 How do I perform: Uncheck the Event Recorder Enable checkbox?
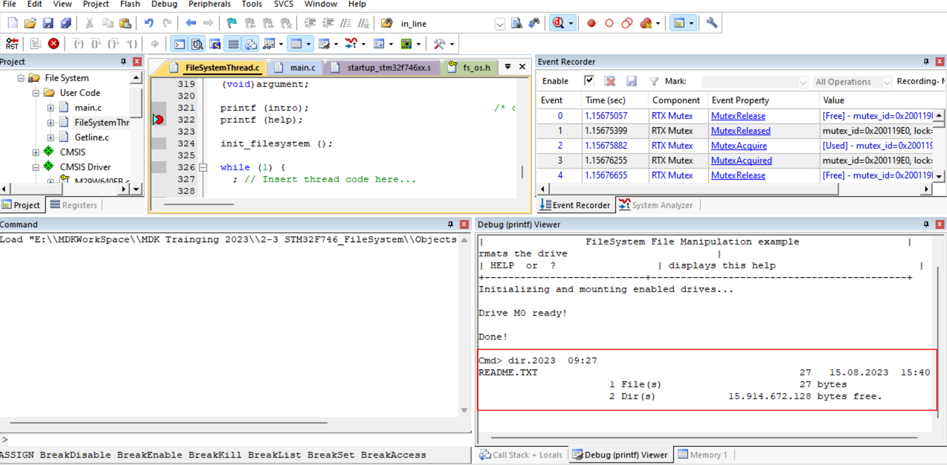(x=589, y=81)
